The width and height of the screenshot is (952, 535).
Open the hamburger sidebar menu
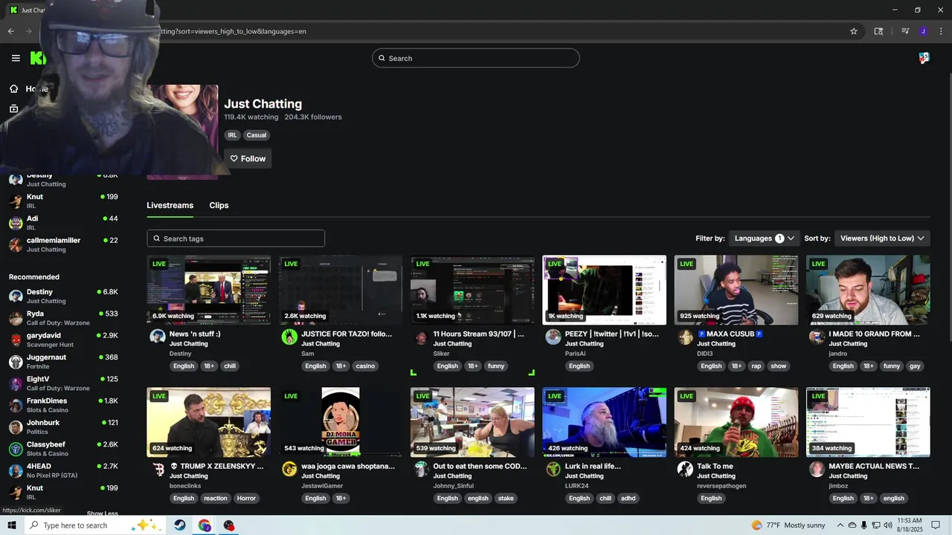pos(16,58)
